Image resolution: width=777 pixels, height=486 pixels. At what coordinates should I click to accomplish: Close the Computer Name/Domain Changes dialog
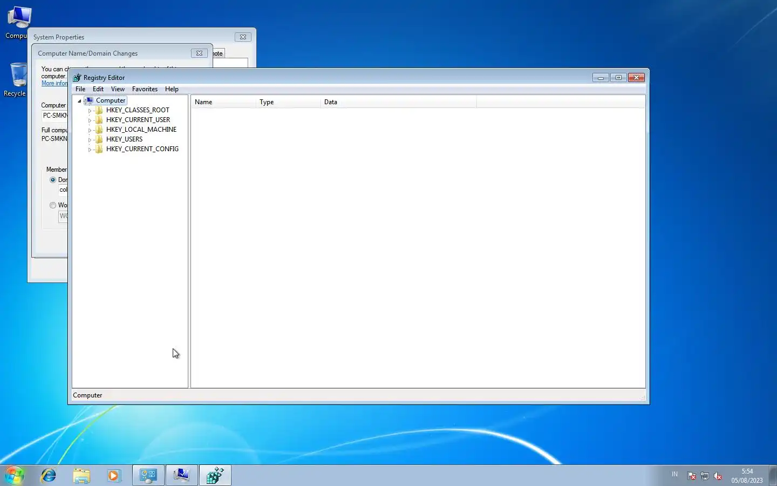click(x=199, y=53)
